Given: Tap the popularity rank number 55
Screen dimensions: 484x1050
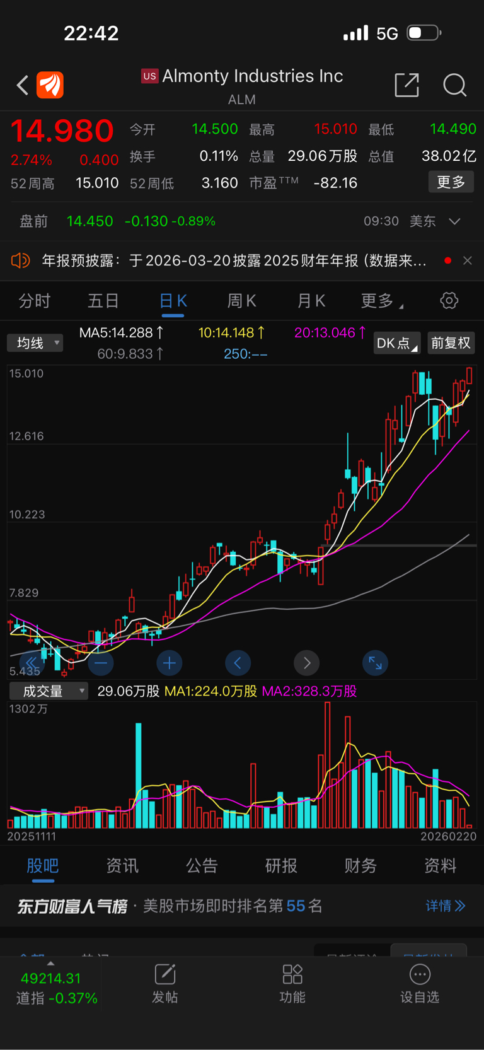Looking at the screenshot, I should click(296, 906).
